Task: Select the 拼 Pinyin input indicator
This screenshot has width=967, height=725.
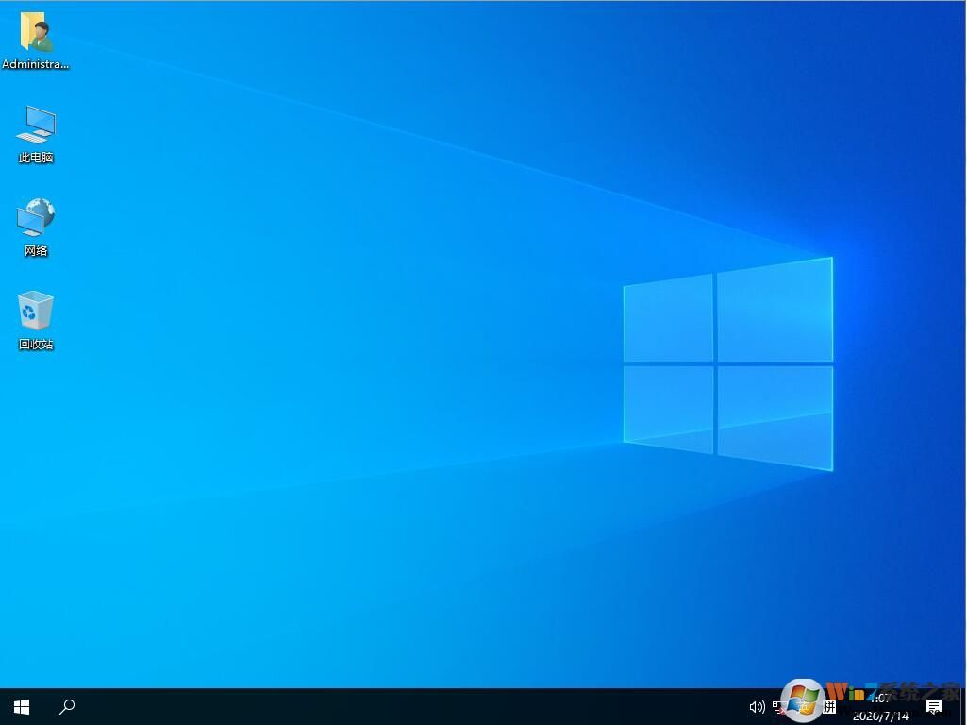Action: point(828,706)
